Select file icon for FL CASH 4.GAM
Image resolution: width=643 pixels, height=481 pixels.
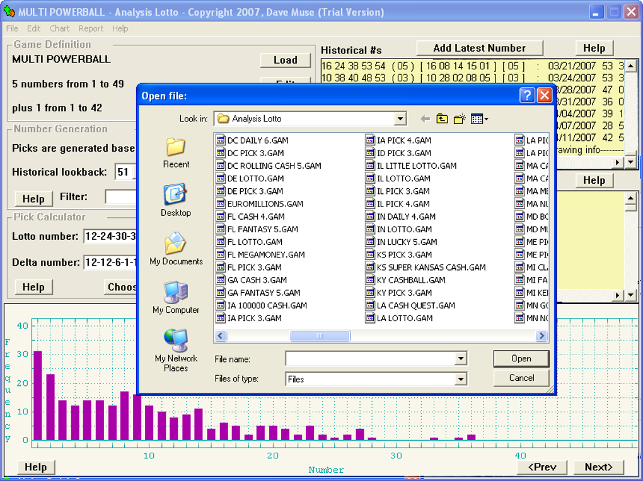[221, 217]
